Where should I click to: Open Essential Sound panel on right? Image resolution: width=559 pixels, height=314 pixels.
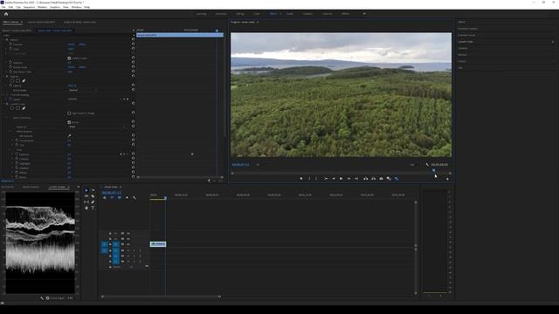(466, 35)
